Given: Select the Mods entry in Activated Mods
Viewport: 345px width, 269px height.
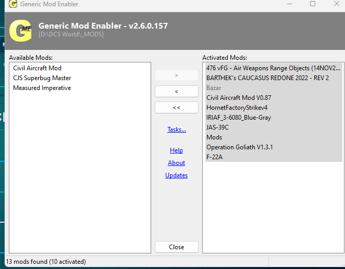Looking at the screenshot, I should (274, 137).
